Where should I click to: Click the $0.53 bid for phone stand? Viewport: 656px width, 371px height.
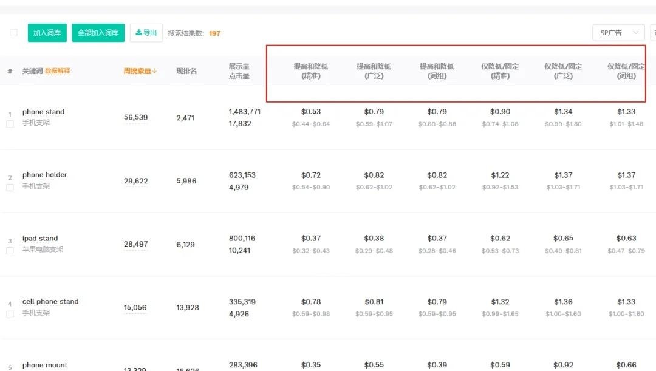coord(311,112)
